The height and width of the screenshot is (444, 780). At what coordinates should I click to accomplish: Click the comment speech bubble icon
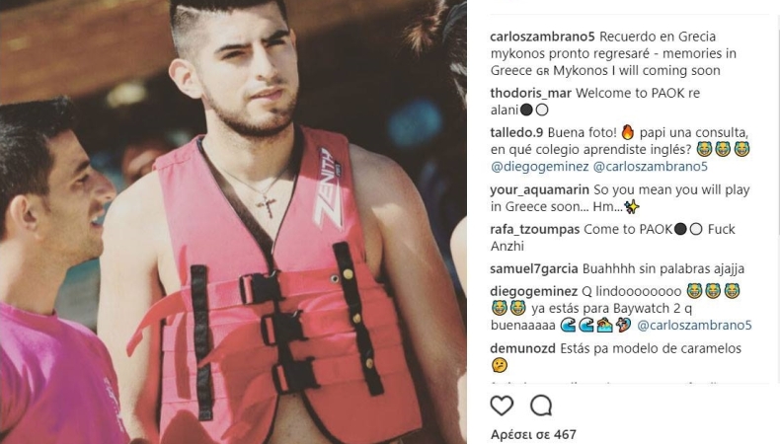pos(541,406)
